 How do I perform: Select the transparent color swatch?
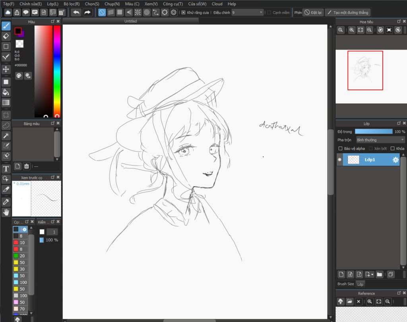(x=19, y=44)
